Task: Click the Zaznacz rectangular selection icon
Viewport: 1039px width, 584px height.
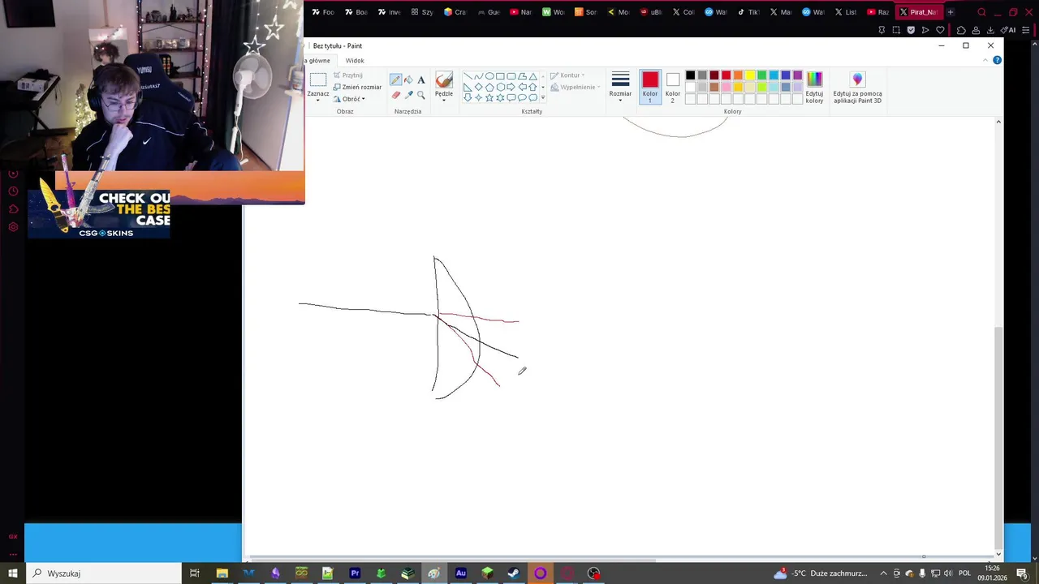Action: pos(318,79)
